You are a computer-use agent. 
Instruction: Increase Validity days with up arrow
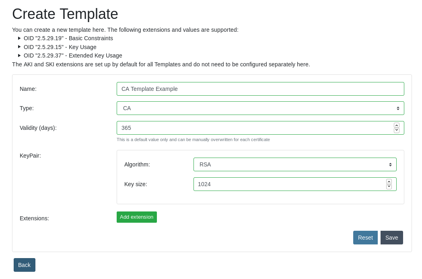[397, 125]
